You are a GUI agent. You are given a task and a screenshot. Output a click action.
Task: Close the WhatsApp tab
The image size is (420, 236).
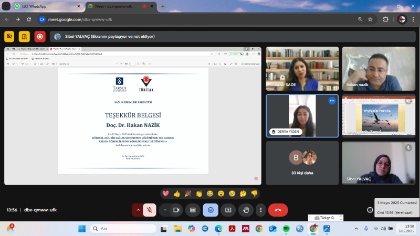pos(79,6)
